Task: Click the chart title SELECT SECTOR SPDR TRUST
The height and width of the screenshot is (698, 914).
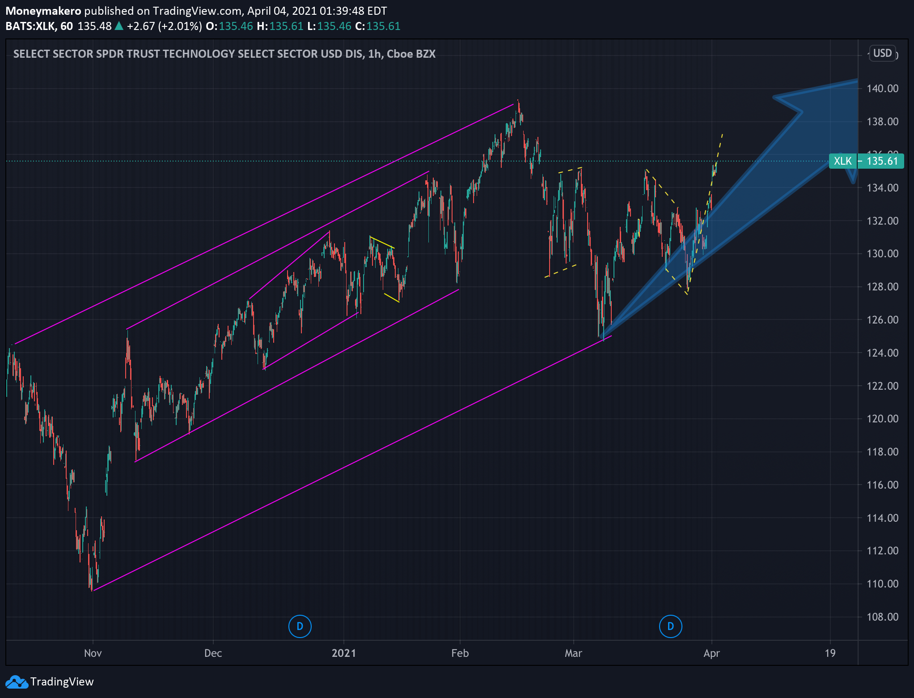Action: tap(224, 54)
